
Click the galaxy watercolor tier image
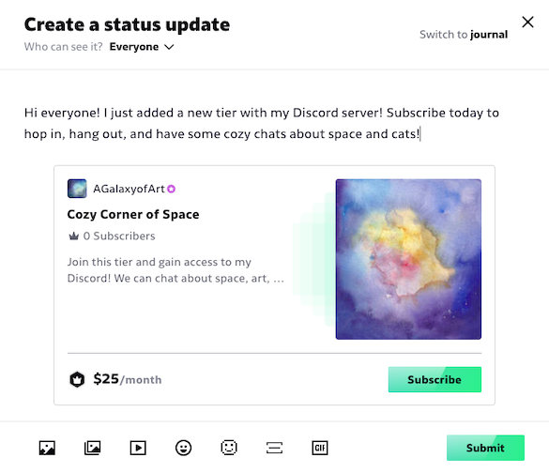pos(408,259)
